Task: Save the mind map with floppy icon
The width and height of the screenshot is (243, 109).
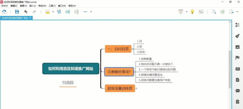Action: point(17,12)
